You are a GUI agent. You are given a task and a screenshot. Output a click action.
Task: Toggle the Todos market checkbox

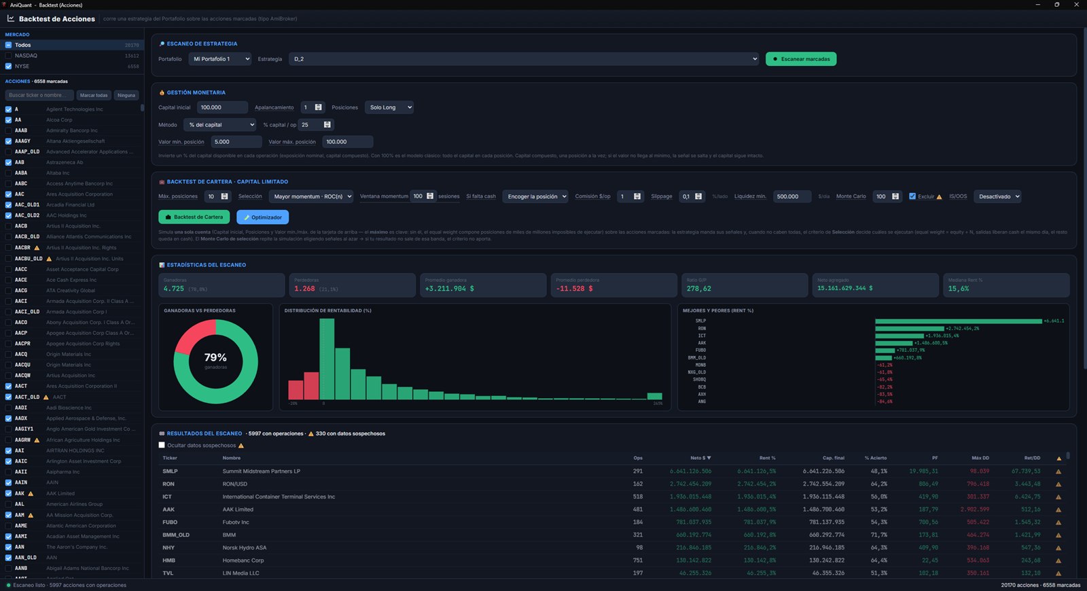[x=8, y=45]
